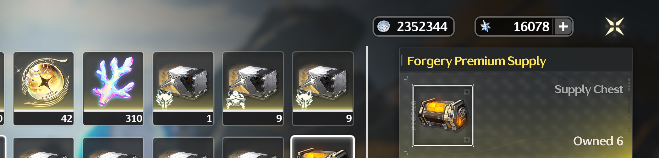Click the Supply Chest type label

(589, 89)
